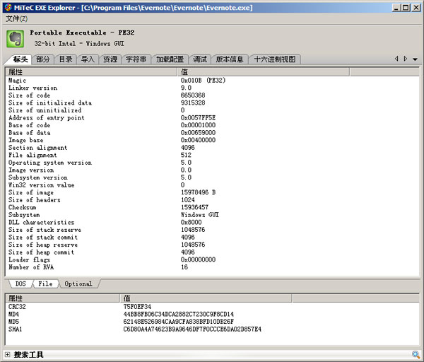Select the Linker version row
424x362 pixels.
212,88
